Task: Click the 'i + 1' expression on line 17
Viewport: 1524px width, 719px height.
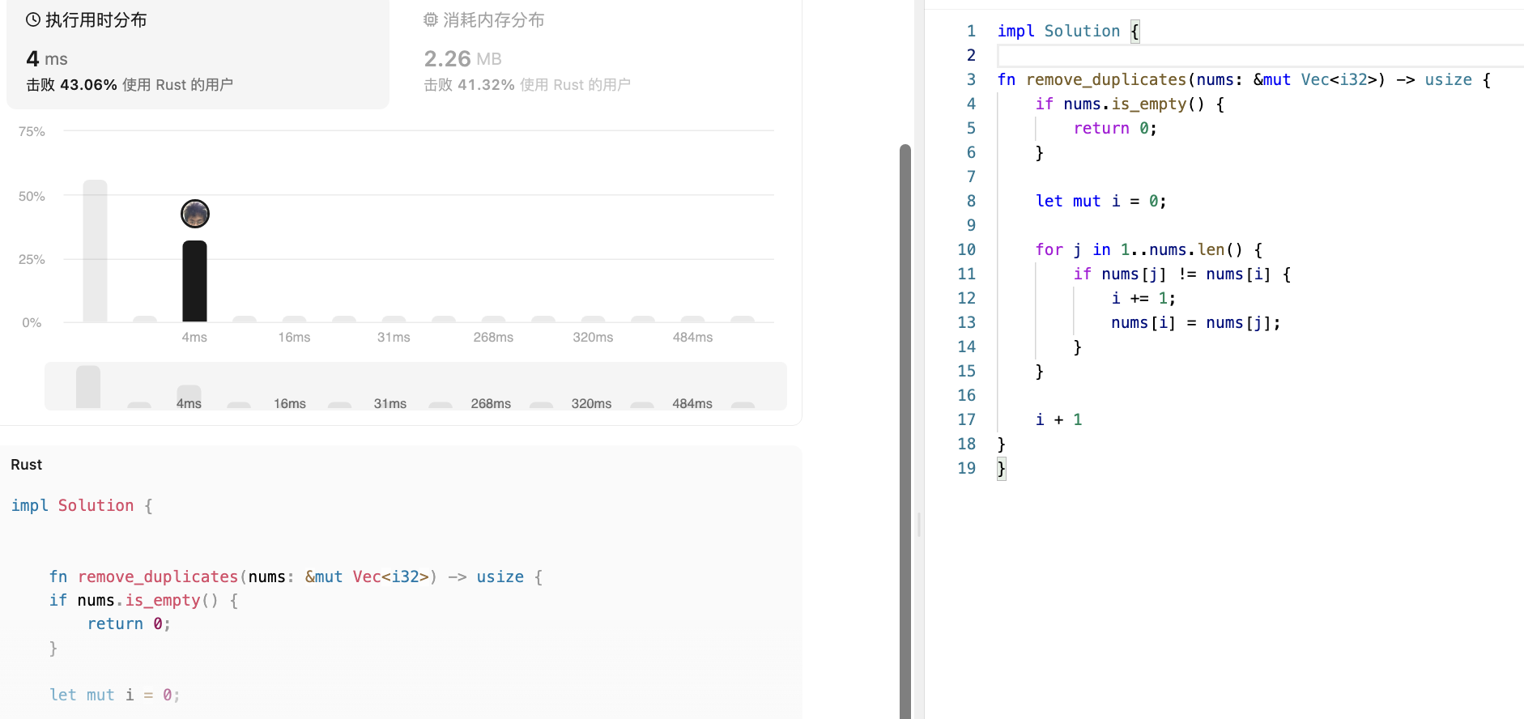Action: tap(1058, 420)
